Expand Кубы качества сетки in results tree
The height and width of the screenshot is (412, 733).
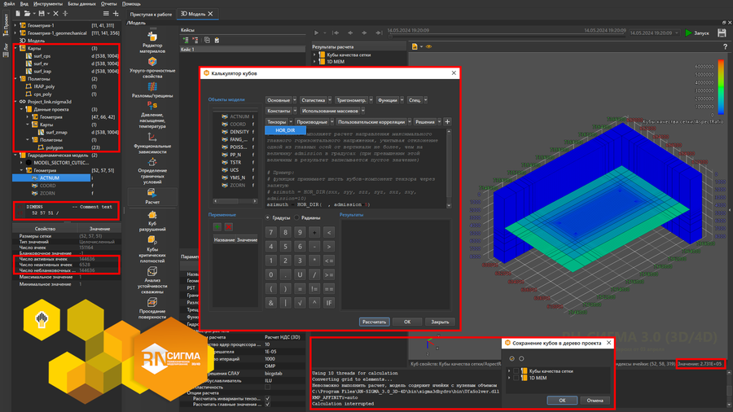coord(315,55)
